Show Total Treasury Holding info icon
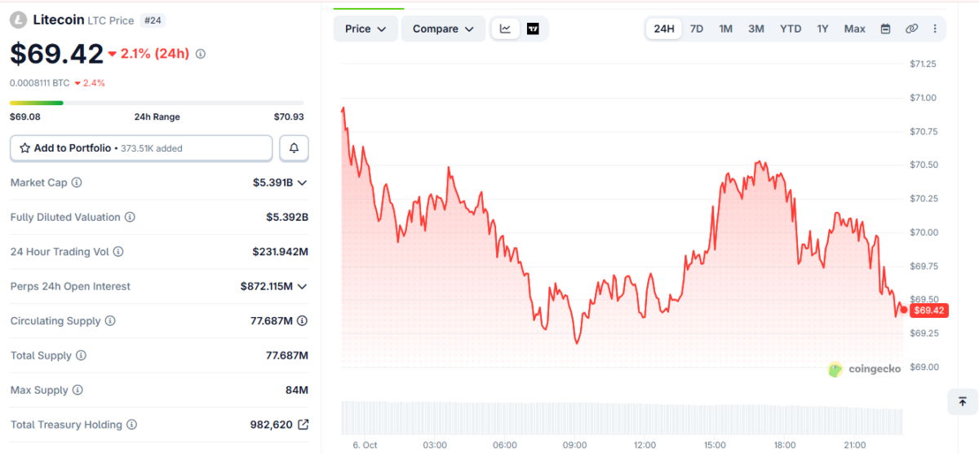 click(131, 425)
